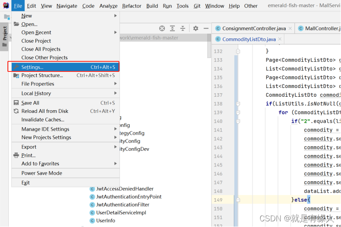Open the Window menu

[x=215, y=6]
